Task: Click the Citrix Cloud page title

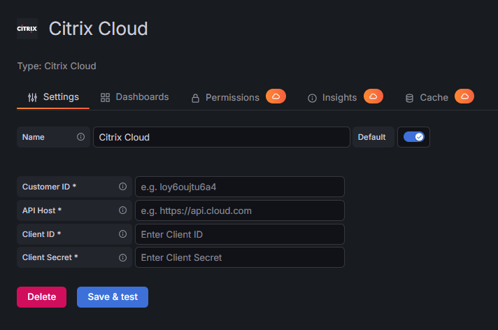Action: coord(98,29)
